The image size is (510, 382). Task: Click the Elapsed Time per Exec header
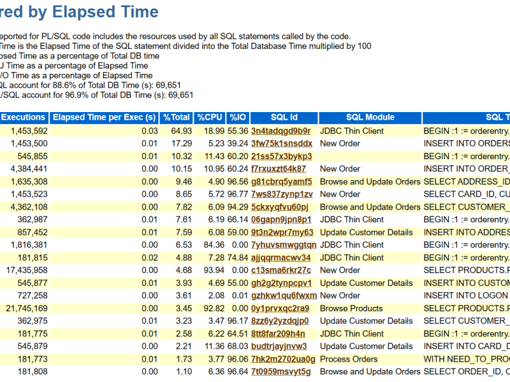tap(104, 117)
